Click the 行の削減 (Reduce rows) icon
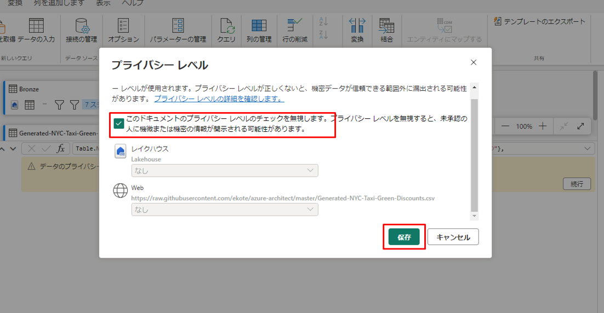Viewport: 604px width, 313px height. tap(295, 26)
